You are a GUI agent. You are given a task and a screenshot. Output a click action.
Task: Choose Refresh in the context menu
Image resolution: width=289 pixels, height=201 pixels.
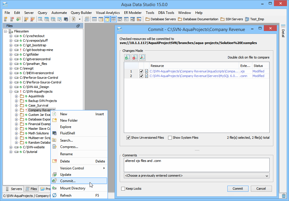coord(79,195)
